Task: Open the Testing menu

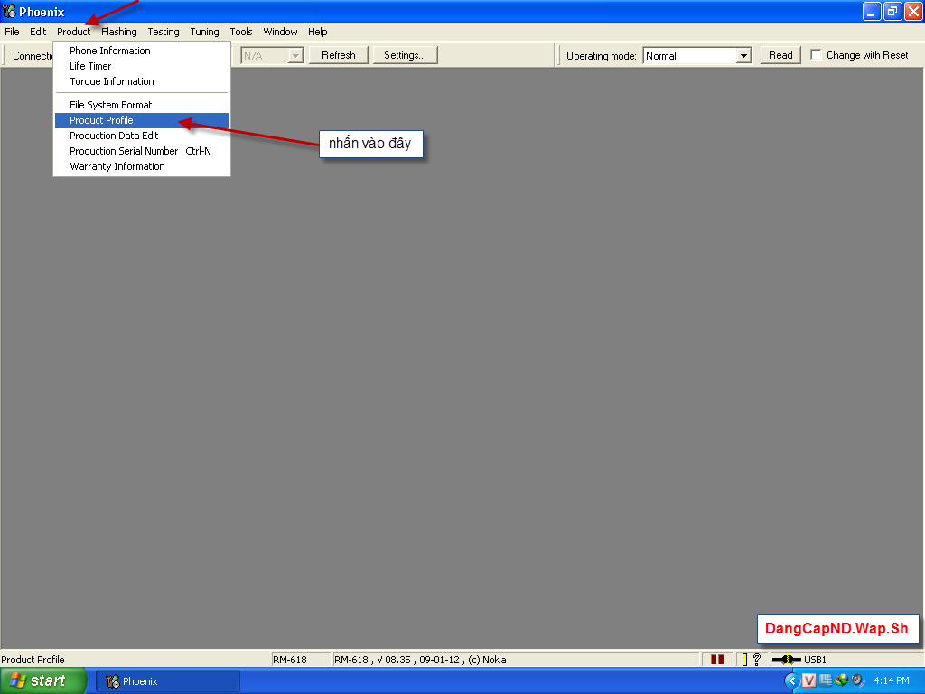Action: [164, 32]
